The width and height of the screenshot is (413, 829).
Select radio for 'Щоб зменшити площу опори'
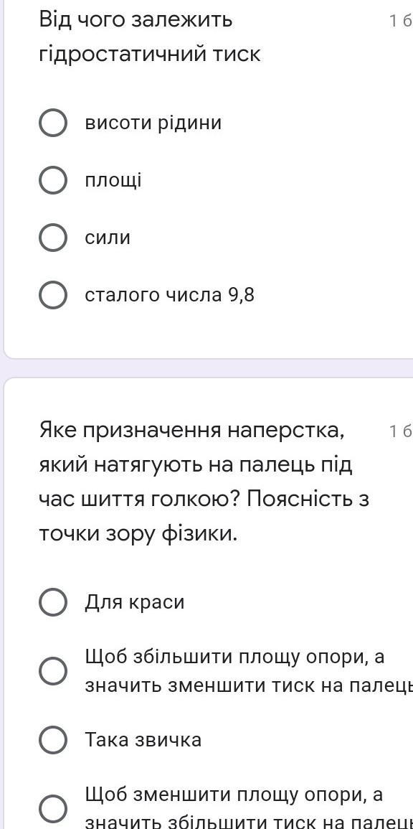click(x=53, y=808)
